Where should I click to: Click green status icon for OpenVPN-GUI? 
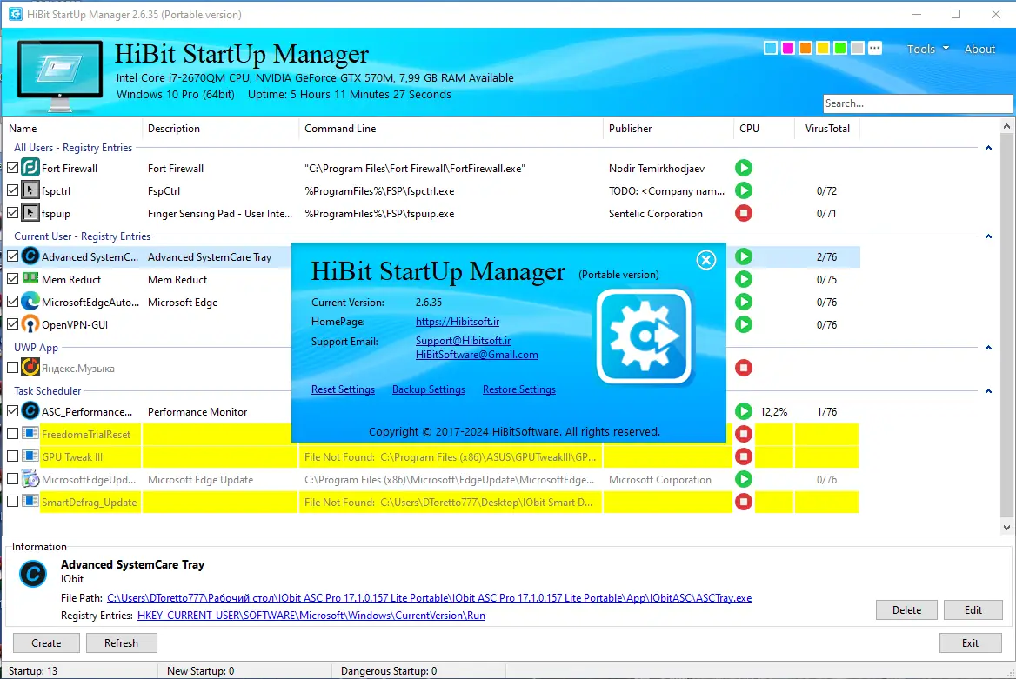click(x=744, y=324)
